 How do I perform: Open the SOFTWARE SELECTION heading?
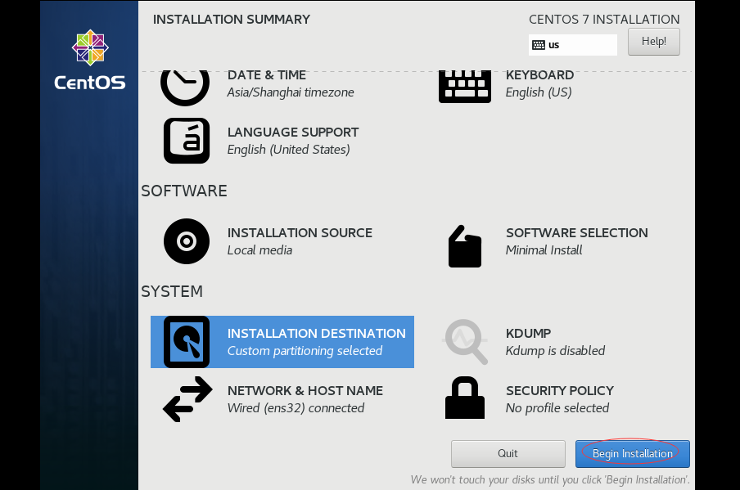click(x=577, y=233)
